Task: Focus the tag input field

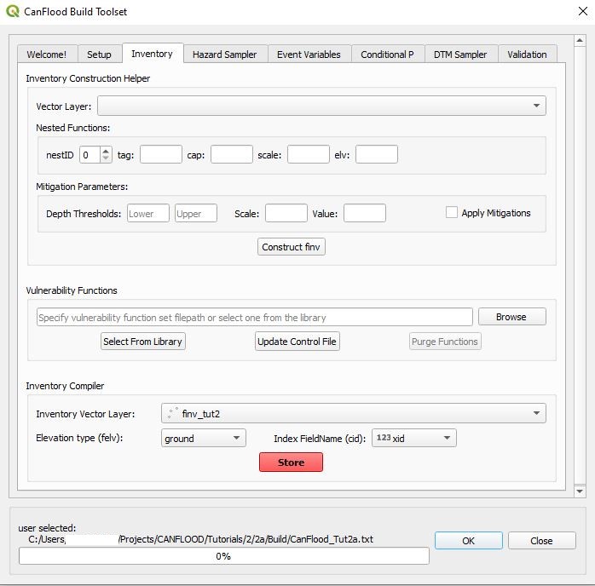Action: [161, 154]
